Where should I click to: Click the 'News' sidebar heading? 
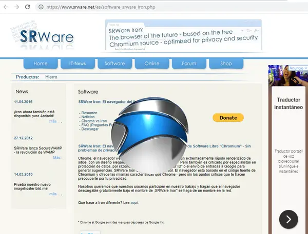tap(22, 92)
